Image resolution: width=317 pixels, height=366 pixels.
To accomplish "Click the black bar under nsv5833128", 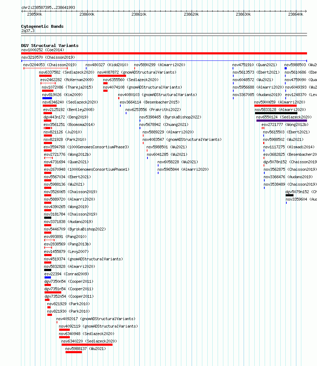I will pos(276,113).
